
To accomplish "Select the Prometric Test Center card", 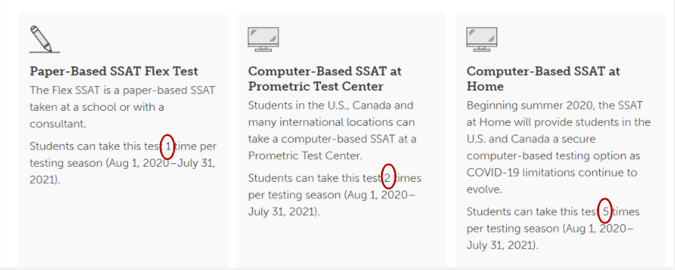I will tap(342, 139).
